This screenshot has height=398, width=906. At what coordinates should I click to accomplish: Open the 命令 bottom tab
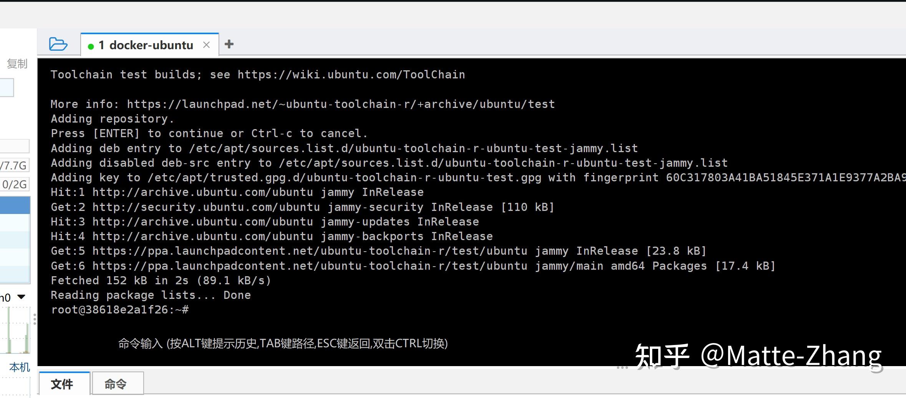pos(116,383)
